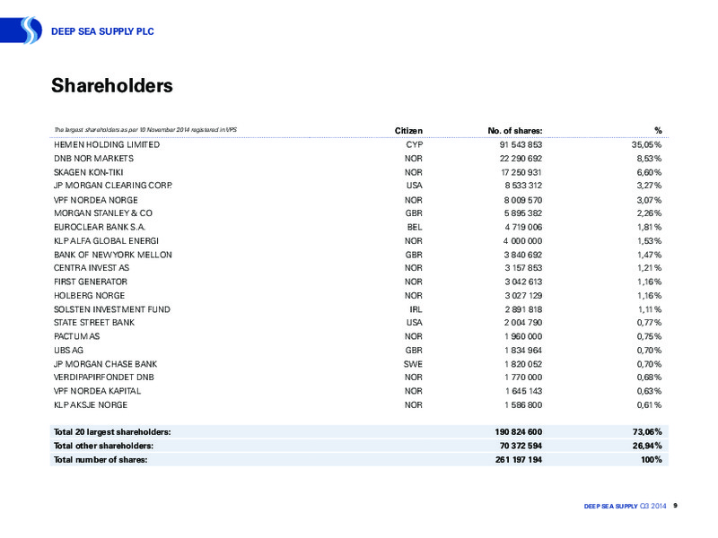Select DNB NOR MARKETS row name
The image size is (718, 538).
(93, 159)
